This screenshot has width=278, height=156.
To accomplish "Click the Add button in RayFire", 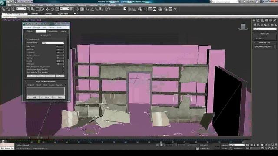I will click(33, 97).
